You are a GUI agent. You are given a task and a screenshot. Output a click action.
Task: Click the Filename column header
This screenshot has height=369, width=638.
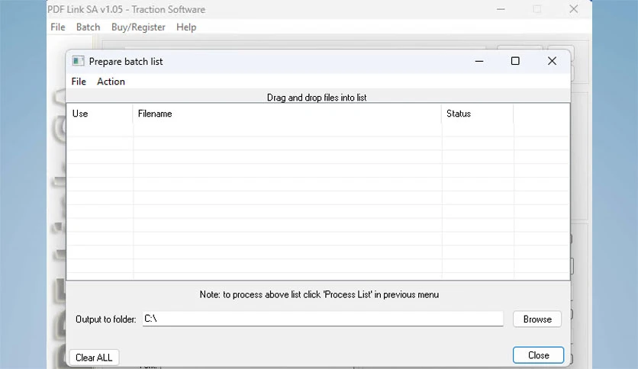pyautogui.click(x=287, y=114)
